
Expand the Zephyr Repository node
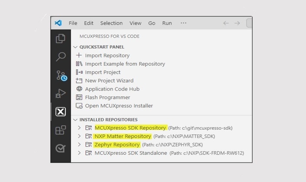tap(79, 145)
